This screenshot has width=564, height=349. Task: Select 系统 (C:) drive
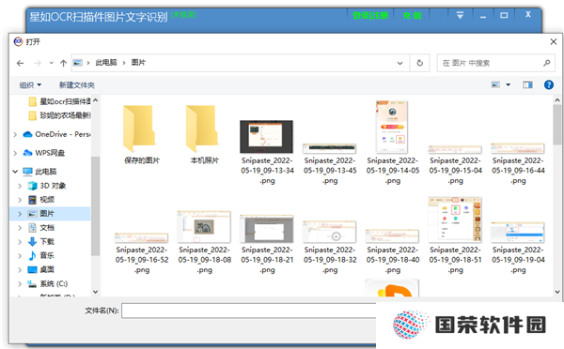48,284
